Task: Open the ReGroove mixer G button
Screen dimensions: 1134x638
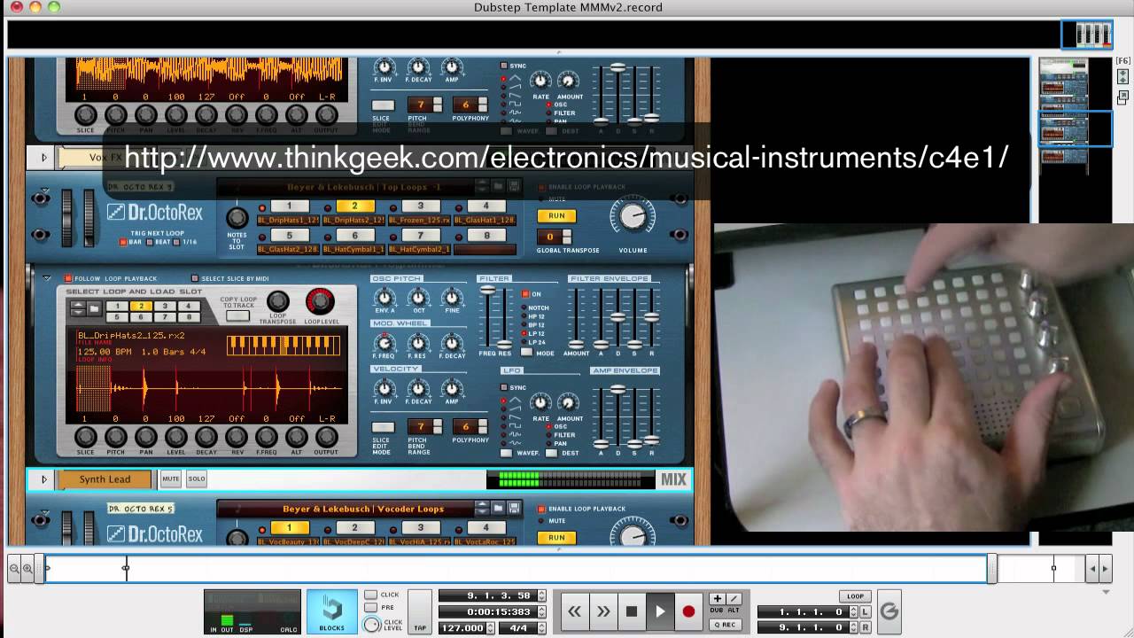Action: coord(889,611)
